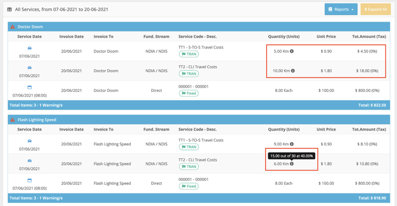Screen dimensions: 397x206
Task: Open the Reports dropdown menu
Action: [341, 9]
